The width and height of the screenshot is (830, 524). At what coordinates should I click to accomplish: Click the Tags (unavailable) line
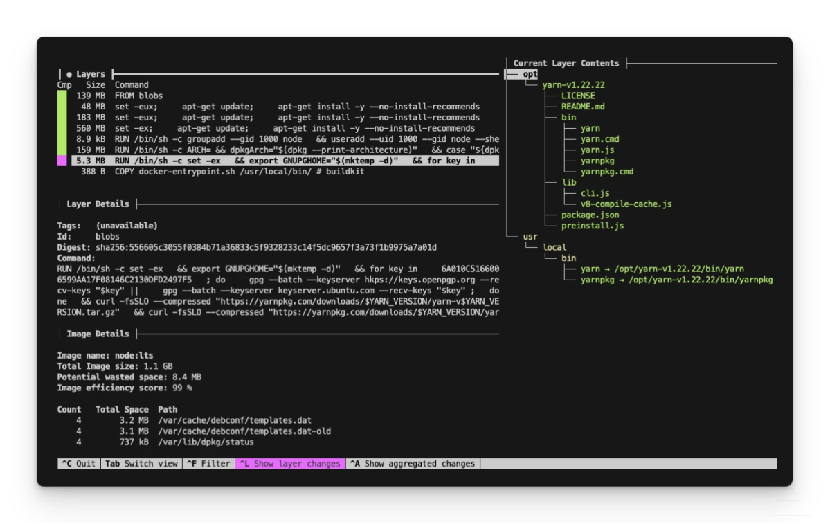click(x=107, y=226)
